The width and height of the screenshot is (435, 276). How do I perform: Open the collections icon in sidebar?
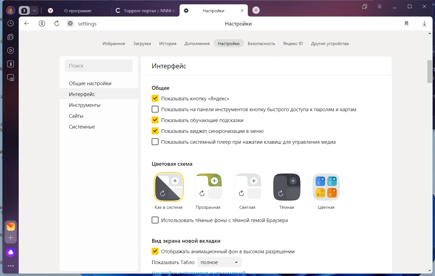(x=11, y=37)
